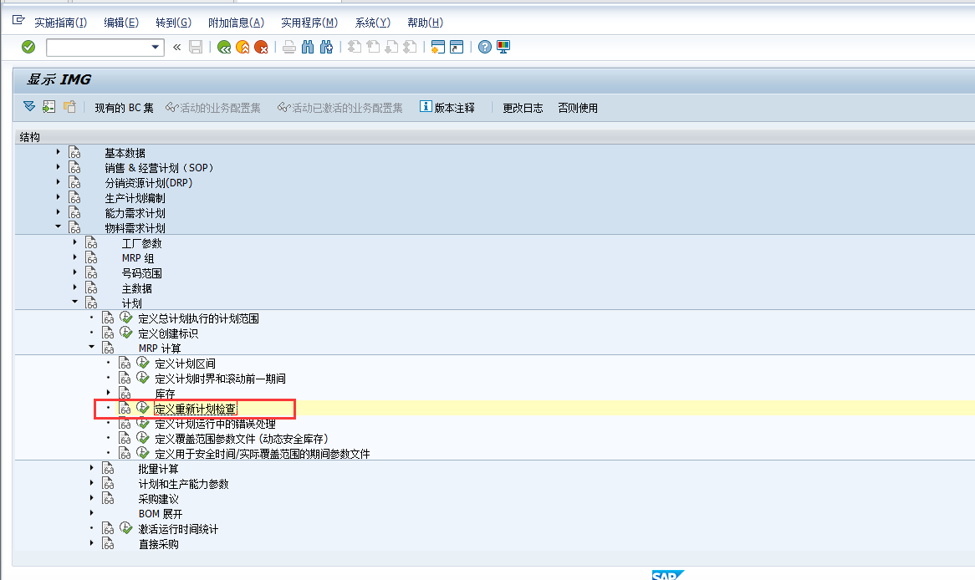Click the 活动已激活的业务配置集 button

[340, 108]
